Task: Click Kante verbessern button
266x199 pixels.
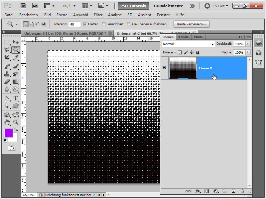Action: pyautogui.click(x=192, y=24)
